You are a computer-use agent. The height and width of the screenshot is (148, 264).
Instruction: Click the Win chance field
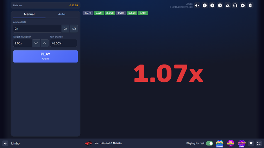tap(64, 43)
